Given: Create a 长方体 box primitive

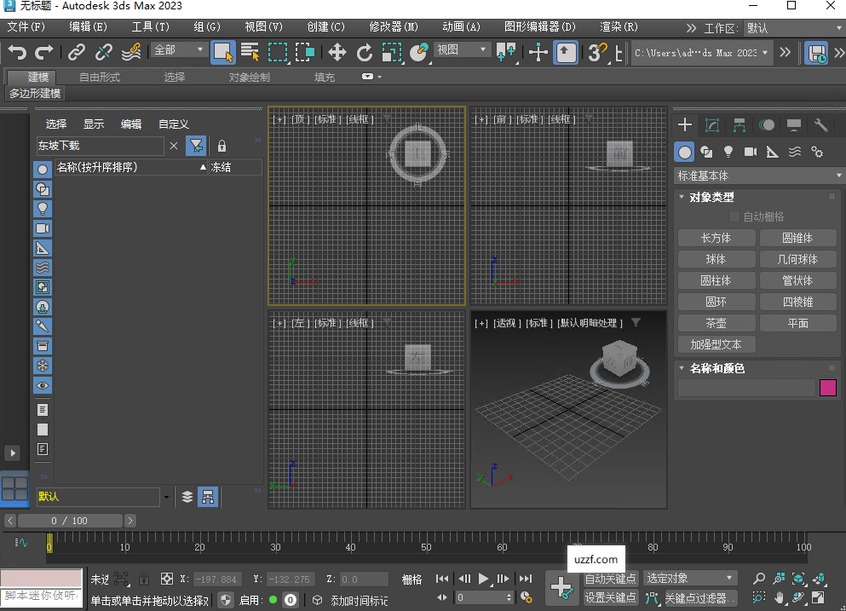Looking at the screenshot, I should click(x=716, y=238).
